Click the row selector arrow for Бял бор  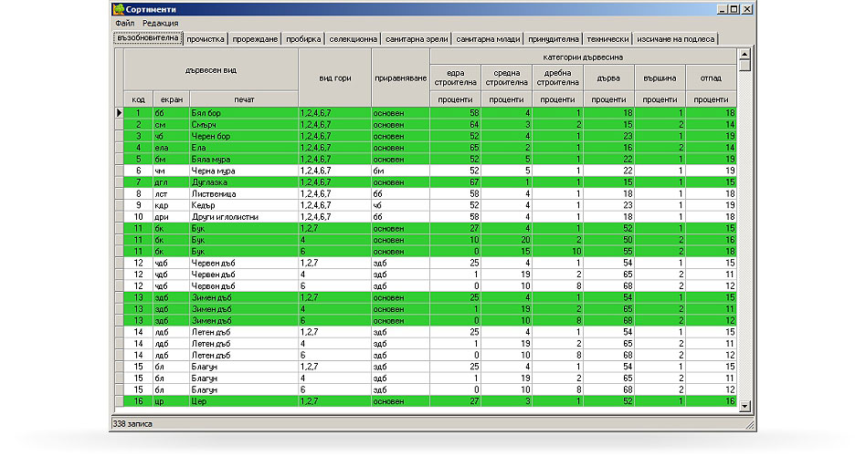coord(118,113)
